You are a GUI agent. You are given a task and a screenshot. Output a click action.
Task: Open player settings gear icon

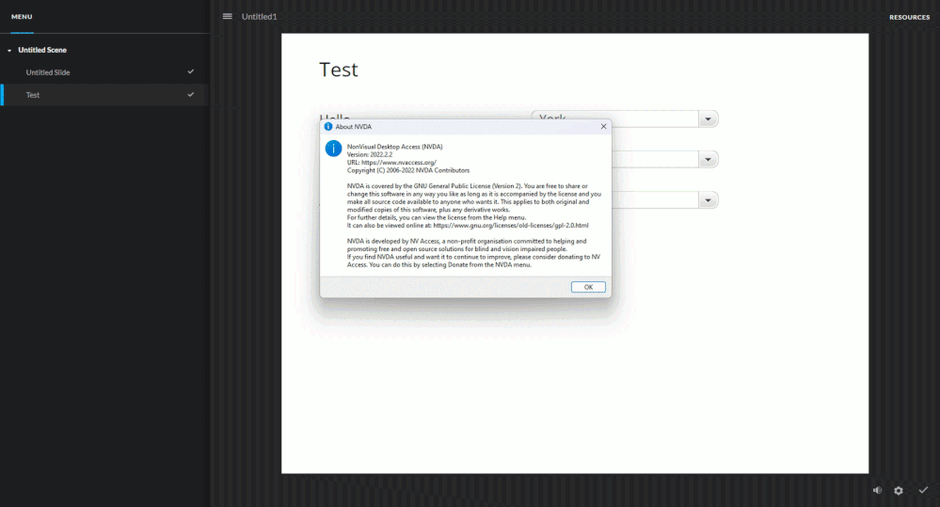[898, 490]
